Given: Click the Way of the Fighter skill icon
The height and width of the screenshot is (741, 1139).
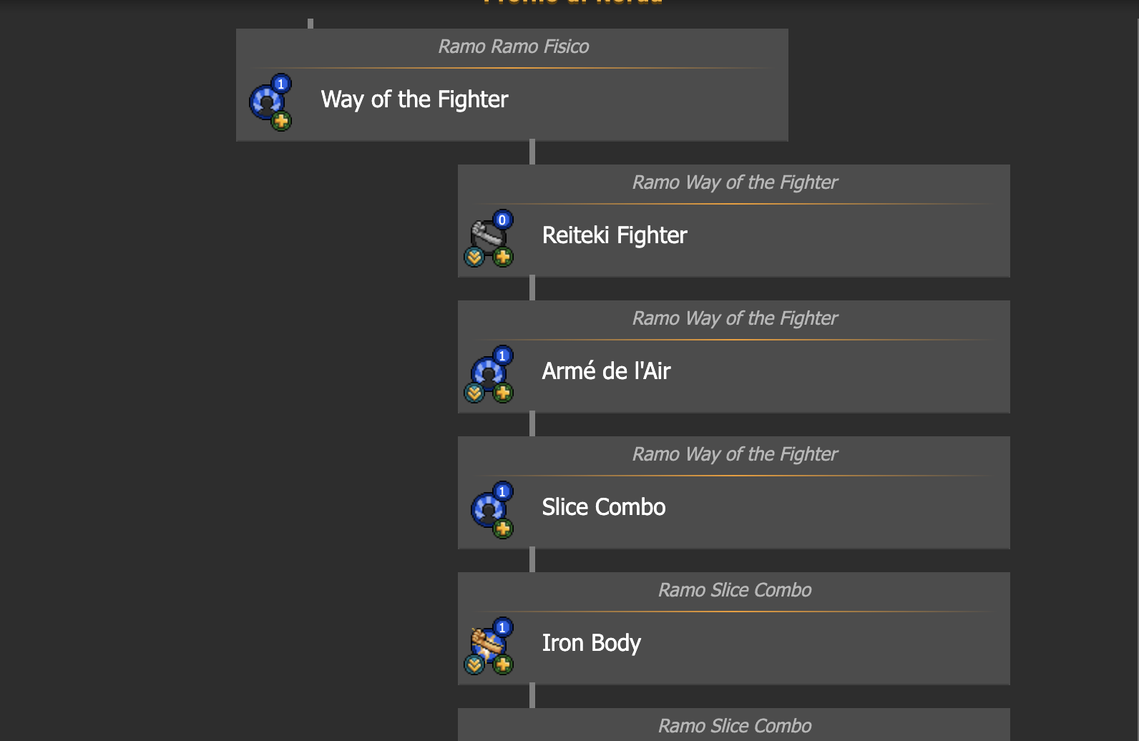Looking at the screenshot, I should tap(267, 102).
